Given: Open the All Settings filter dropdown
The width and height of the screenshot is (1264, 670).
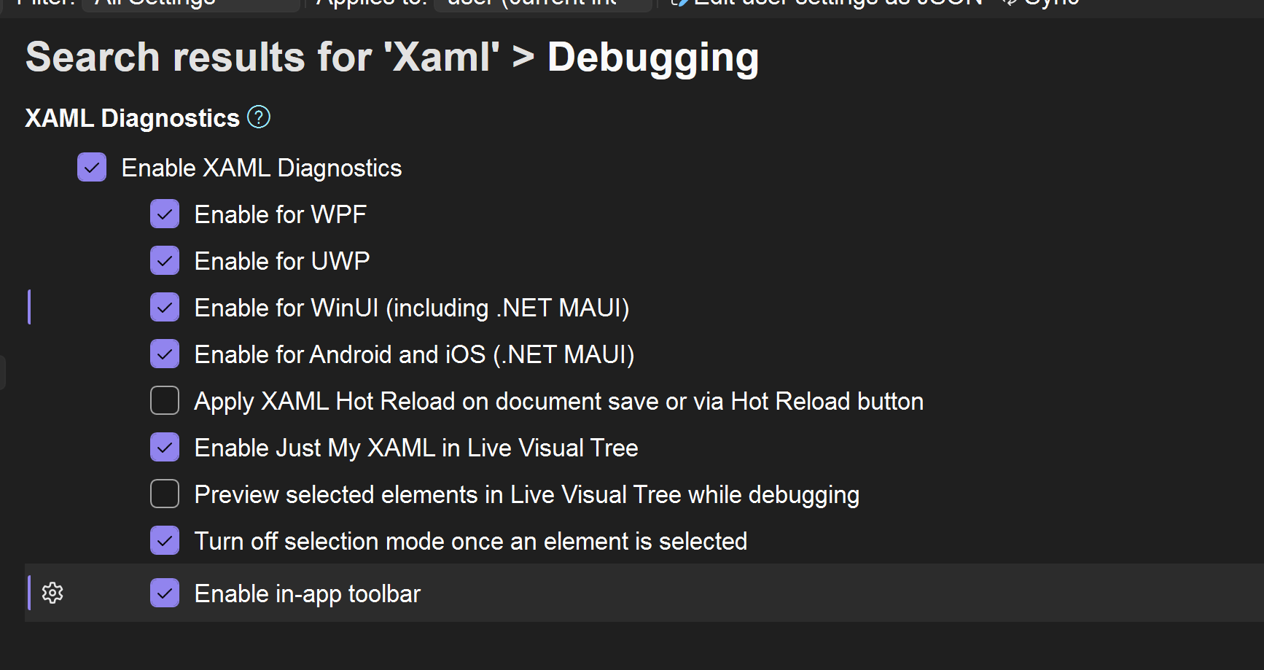Looking at the screenshot, I should pos(191,4).
